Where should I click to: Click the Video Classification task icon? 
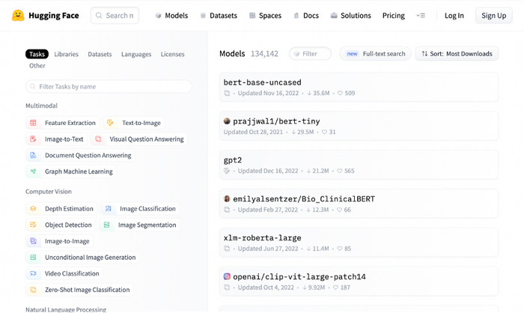coord(33,273)
